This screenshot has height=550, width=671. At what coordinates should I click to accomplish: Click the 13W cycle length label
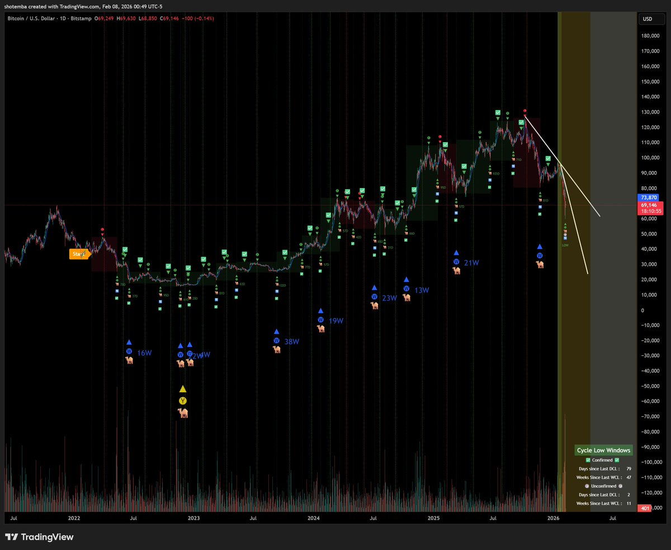click(421, 290)
